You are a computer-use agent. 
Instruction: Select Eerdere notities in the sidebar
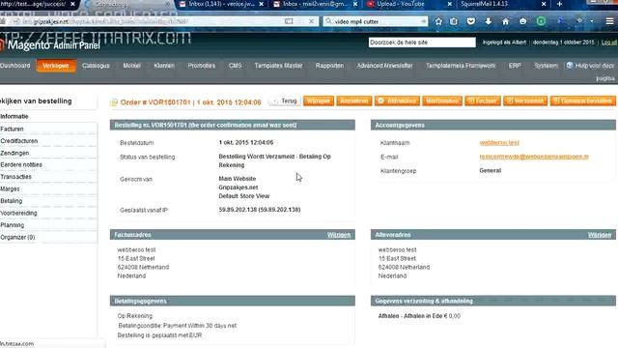(48, 165)
